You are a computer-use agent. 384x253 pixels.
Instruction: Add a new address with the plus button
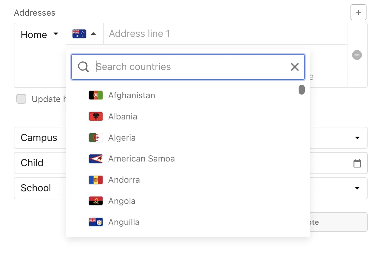coord(358,12)
